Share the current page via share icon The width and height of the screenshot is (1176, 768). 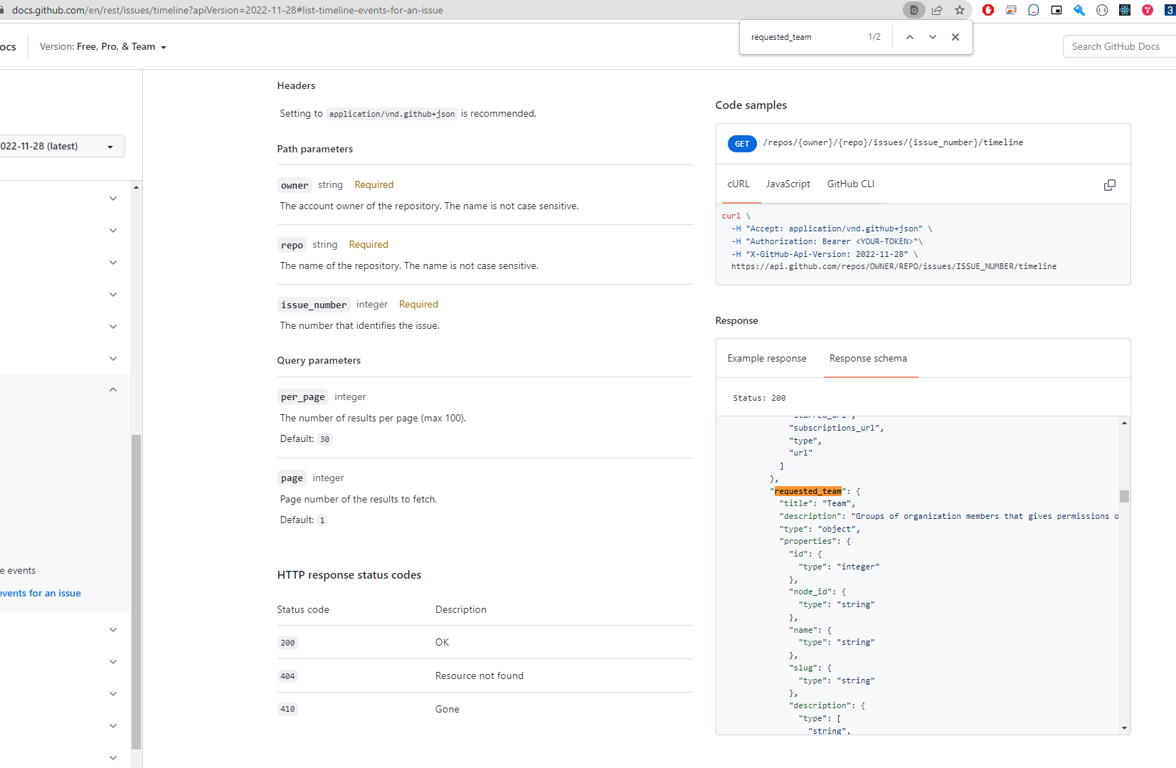point(937,10)
